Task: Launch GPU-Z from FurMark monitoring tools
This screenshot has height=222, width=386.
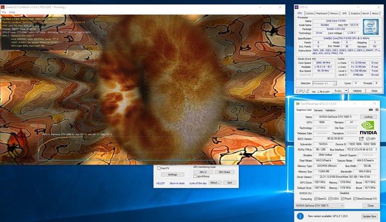Action: (x=203, y=172)
